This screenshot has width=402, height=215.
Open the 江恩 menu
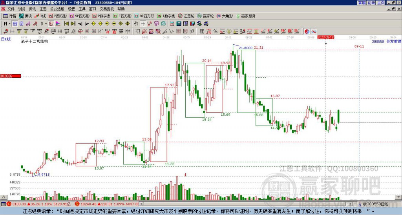(x=43, y=9)
